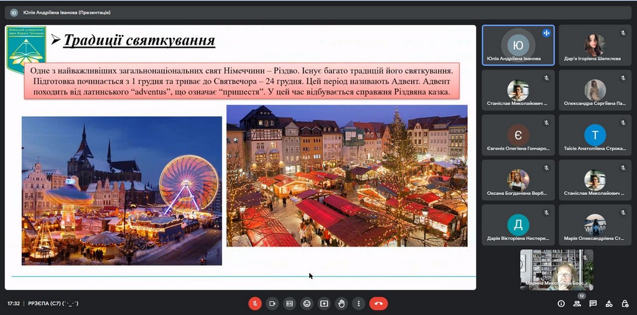Toggle the camera button
This screenshot has width=637, height=315.
[272, 304]
